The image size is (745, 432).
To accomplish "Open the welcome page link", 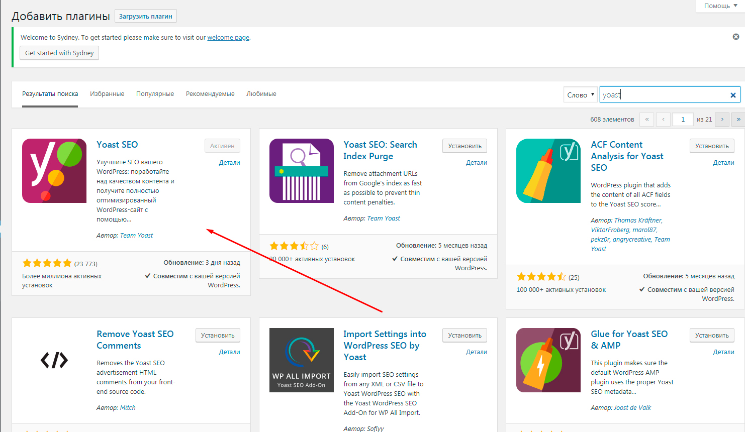I will [x=228, y=37].
